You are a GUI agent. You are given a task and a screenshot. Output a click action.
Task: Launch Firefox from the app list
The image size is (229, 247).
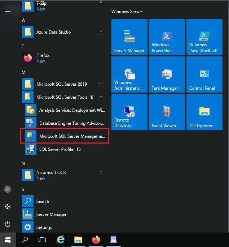point(63,58)
